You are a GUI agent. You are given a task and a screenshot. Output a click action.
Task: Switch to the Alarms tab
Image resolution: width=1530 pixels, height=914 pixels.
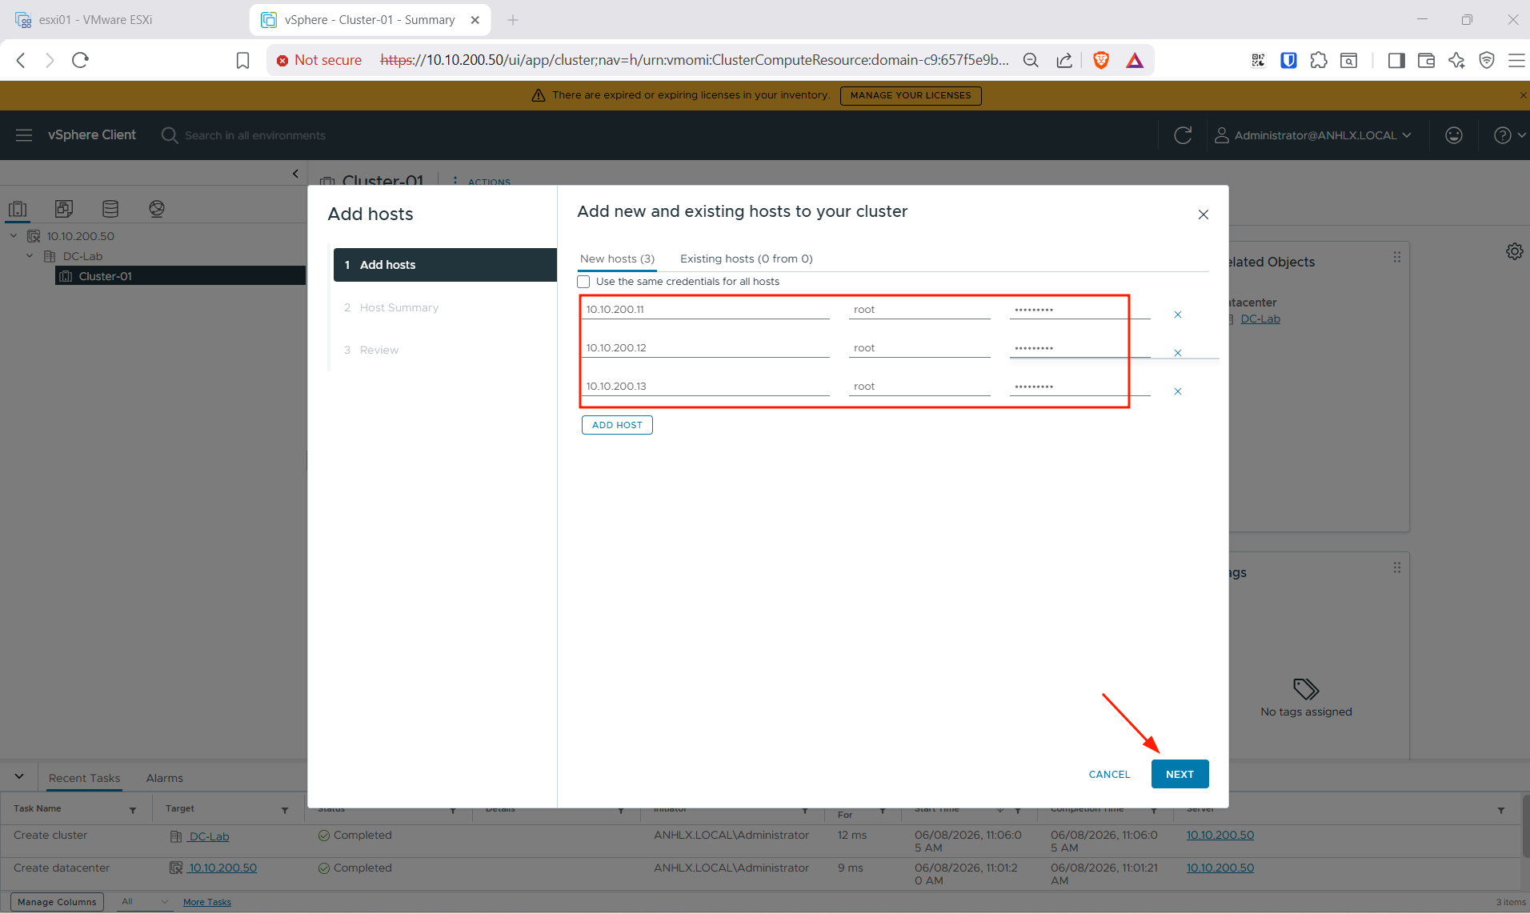click(x=164, y=778)
